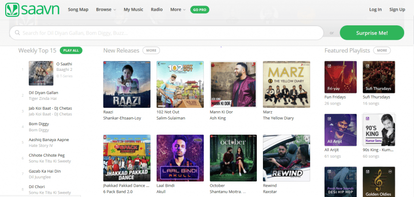Select Chhote Chhote Peg song
The width and height of the screenshot is (414, 197).
click(47, 155)
